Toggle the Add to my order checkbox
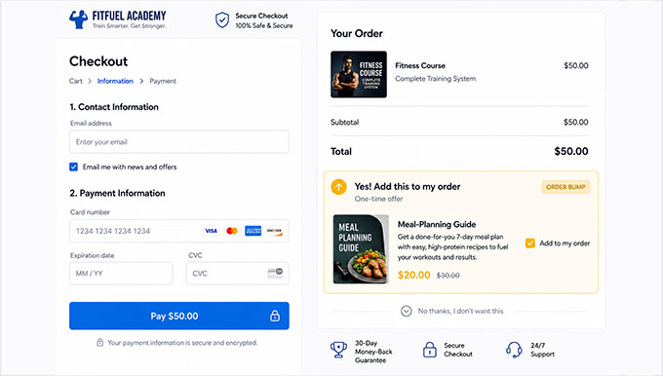663x376 pixels. point(529,244)
